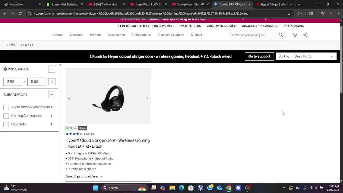
Task: View site information icon in address bar
Action: [x=29, y=13]
